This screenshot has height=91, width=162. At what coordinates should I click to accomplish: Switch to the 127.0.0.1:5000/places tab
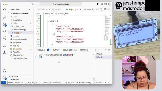click(x=49, y=10)
